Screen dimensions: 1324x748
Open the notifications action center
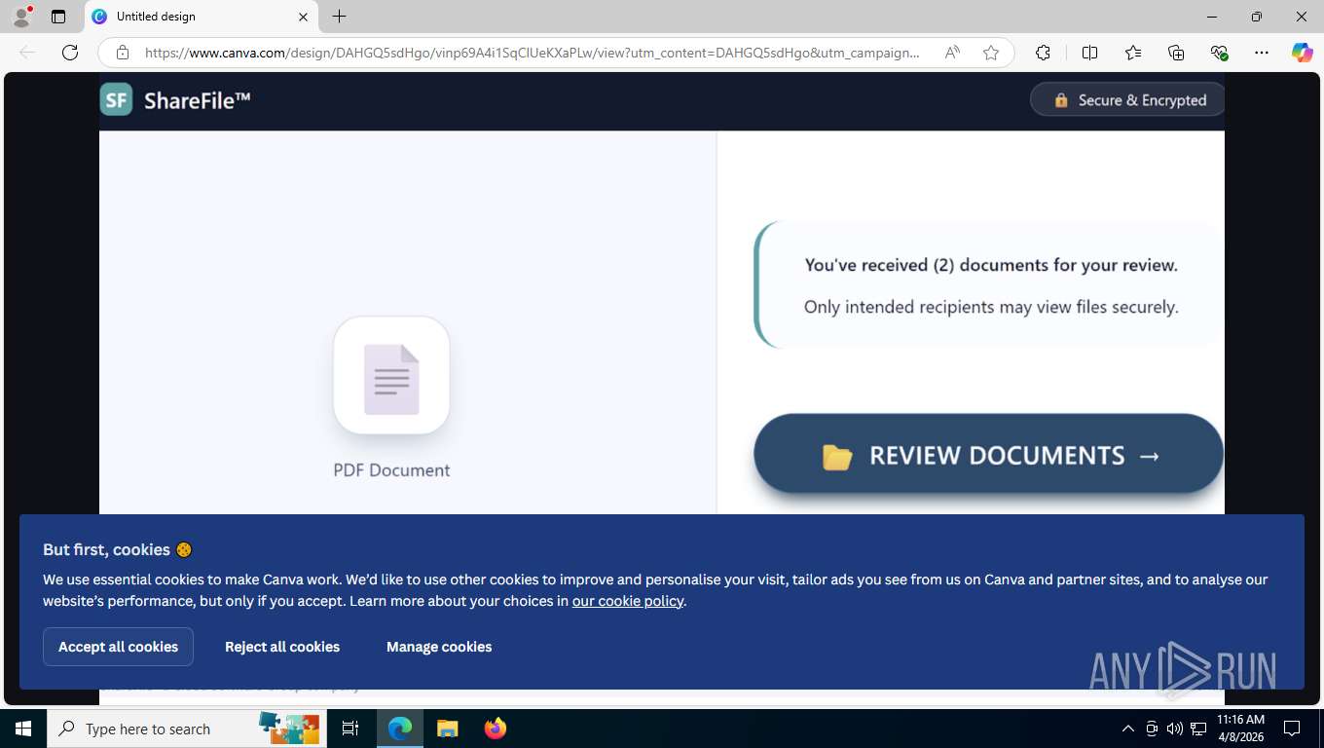1292,729
